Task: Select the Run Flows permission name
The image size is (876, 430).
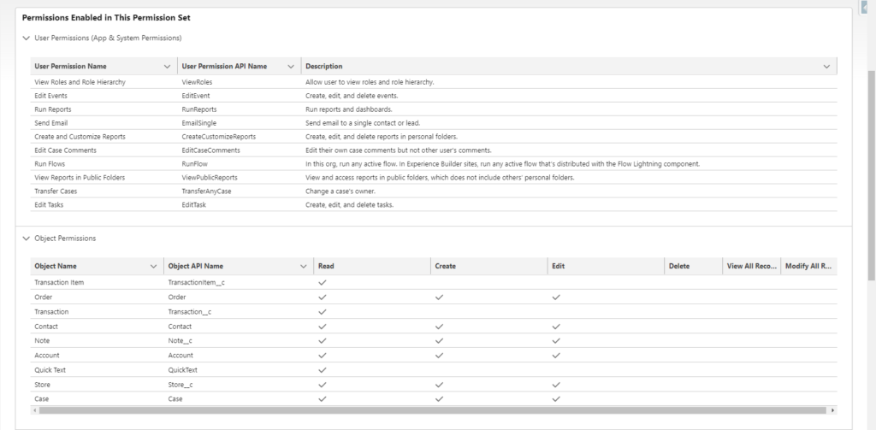Action: pyautogui.click(x=50, y=164)
